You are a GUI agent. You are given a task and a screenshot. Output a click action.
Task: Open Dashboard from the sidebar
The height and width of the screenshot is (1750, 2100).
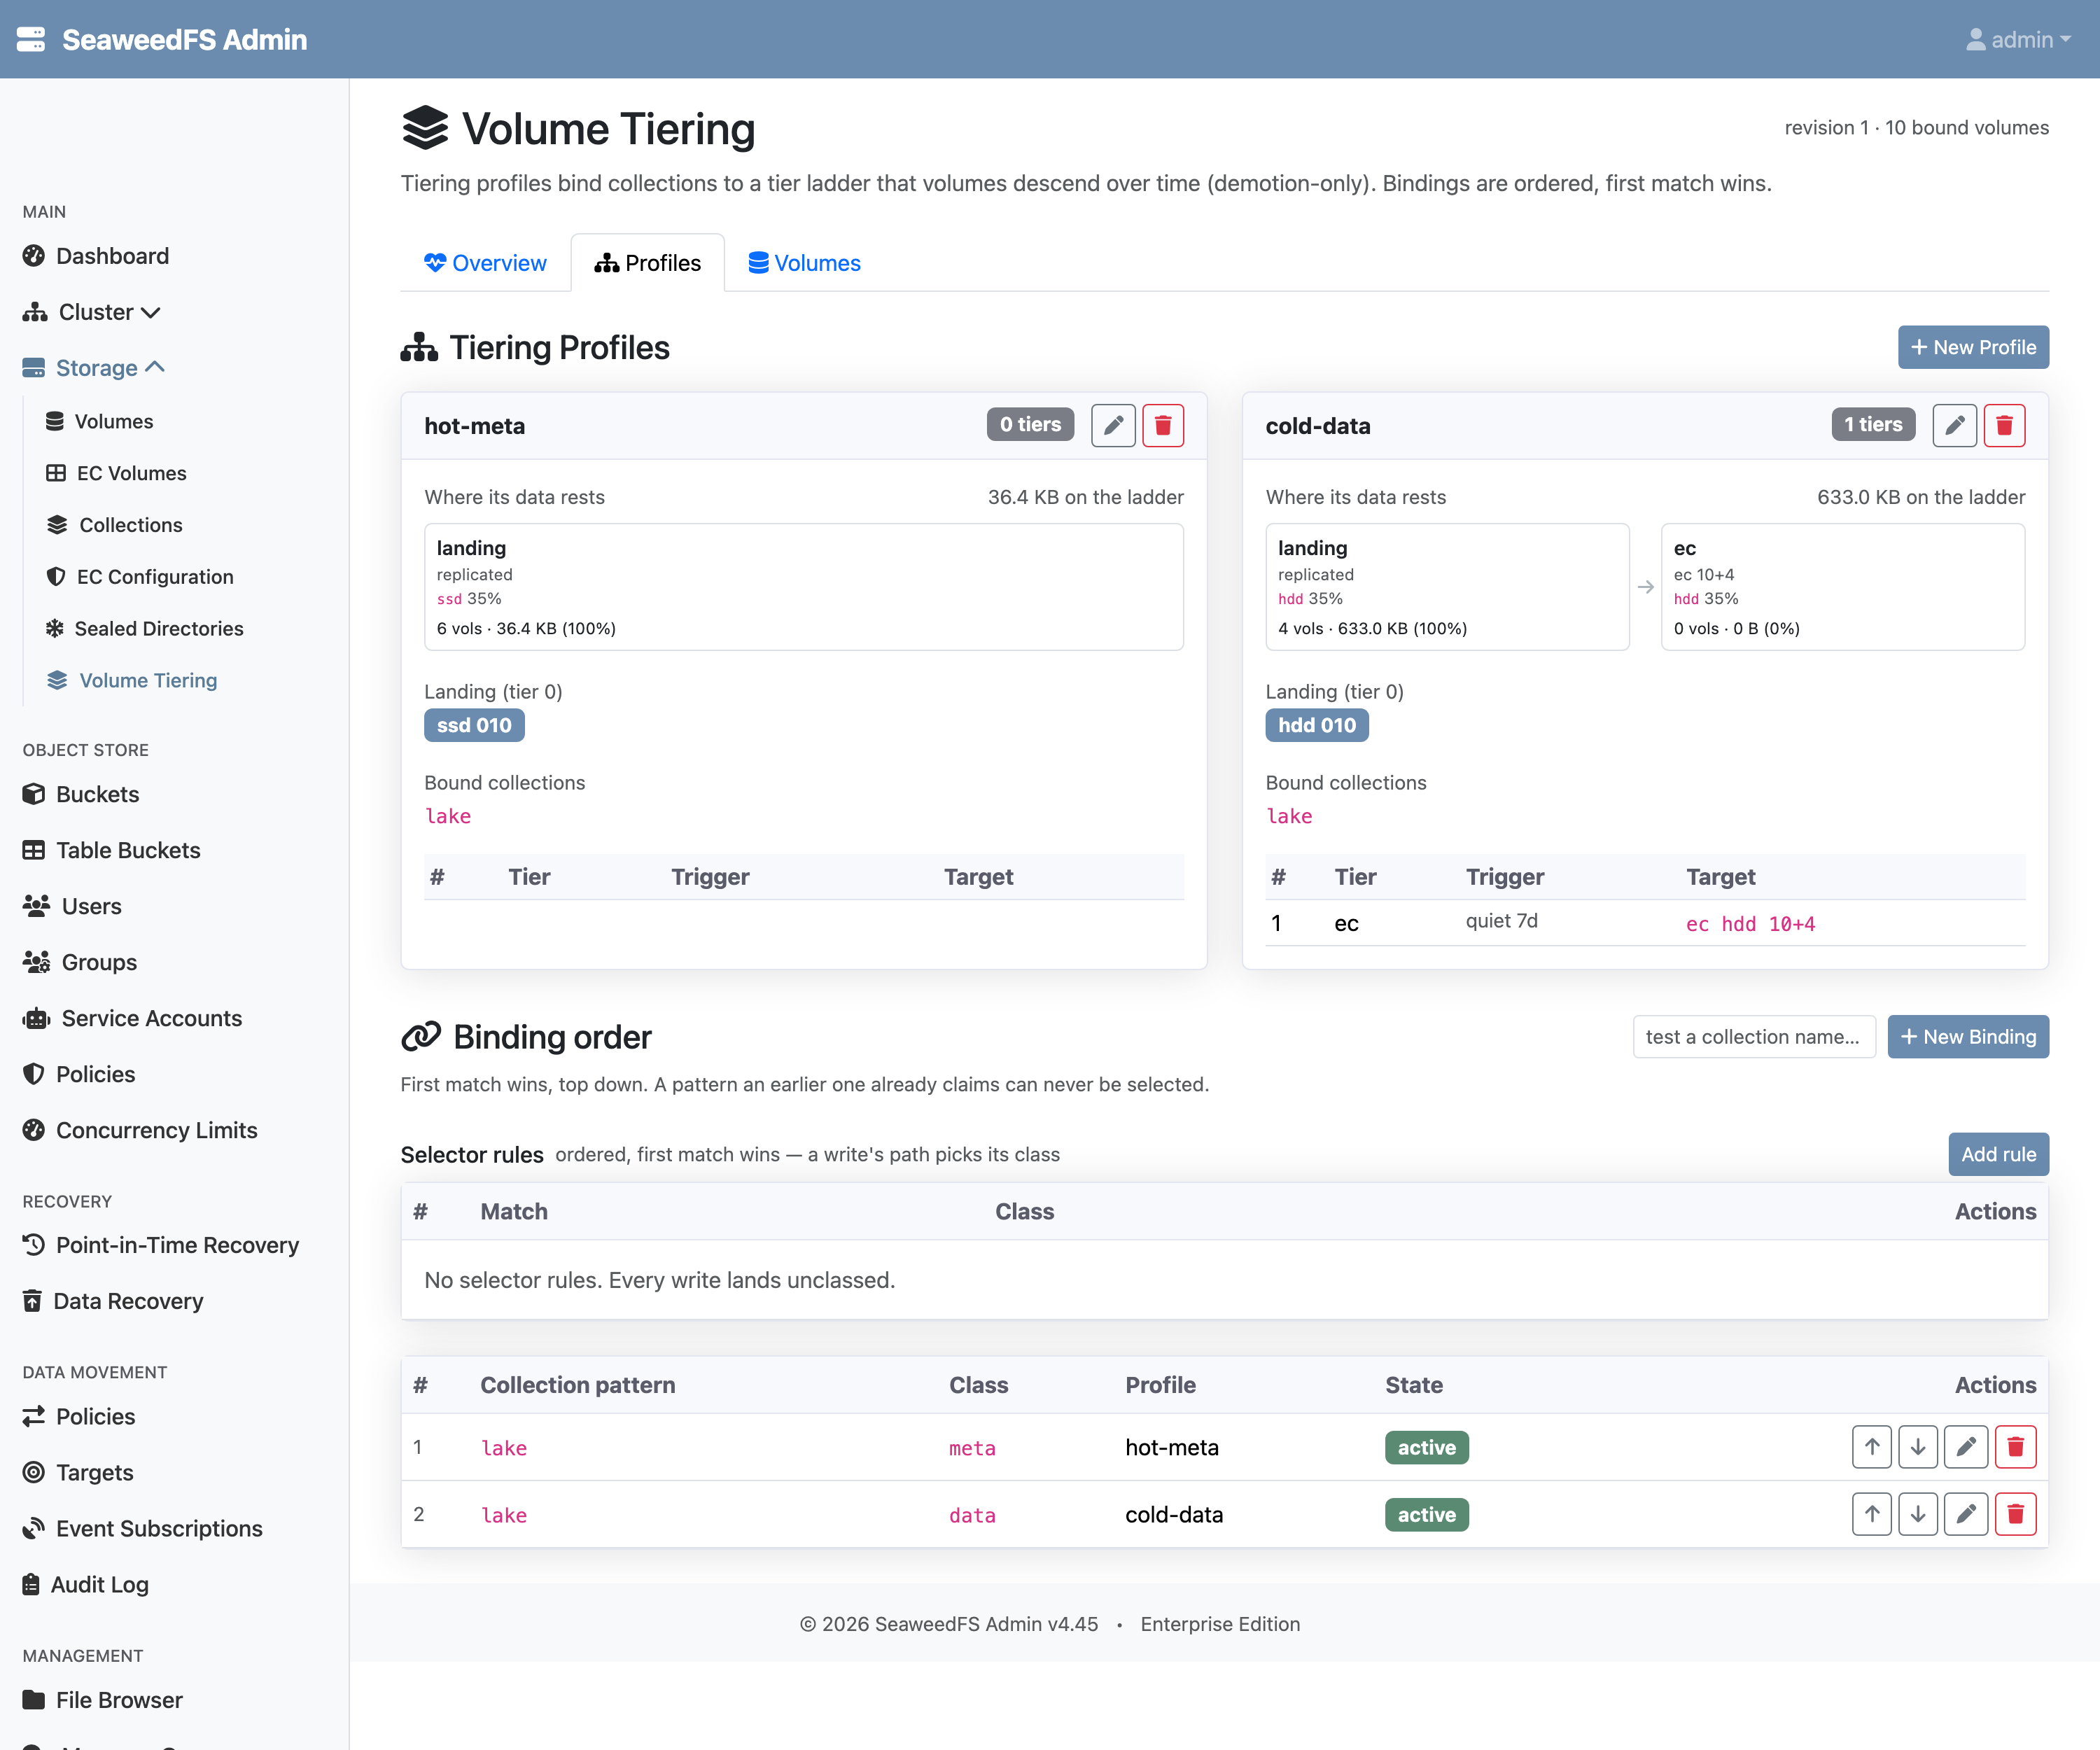[96, 256]
